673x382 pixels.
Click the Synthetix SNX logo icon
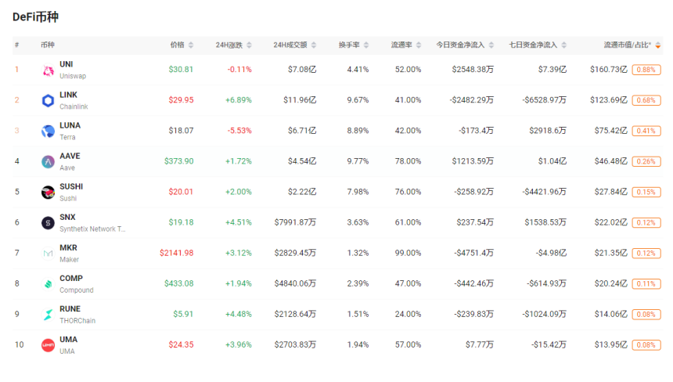(x=48, y=223)
